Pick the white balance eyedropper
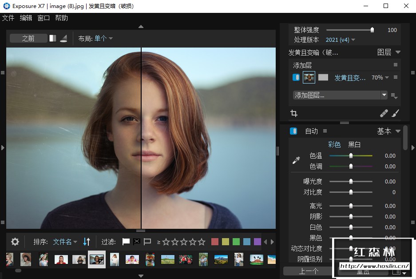The height and width of the screenshot is (279, 416). [x=296, y=160]
